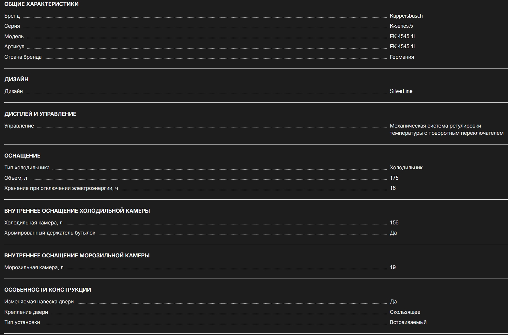This screenshot has height=335, width=508.
Task: Click the ОСНАЩЕНИЕ section heading
Action: (x=22, y=156)
